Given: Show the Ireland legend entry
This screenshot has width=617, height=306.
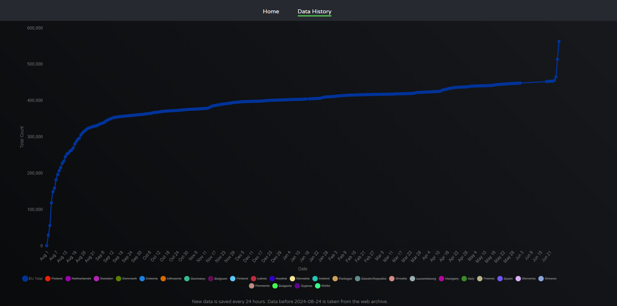Looking at the screenshot, I should [321, 279].
